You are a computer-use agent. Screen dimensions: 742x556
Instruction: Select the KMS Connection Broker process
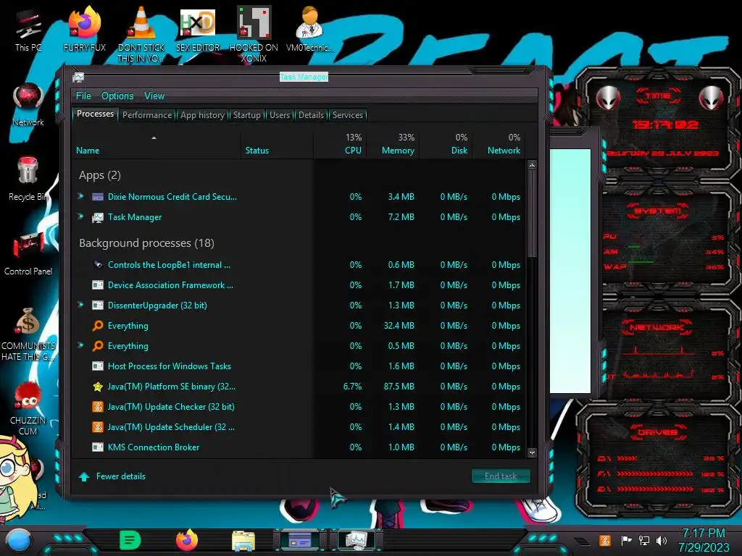[x=299, y=447]
